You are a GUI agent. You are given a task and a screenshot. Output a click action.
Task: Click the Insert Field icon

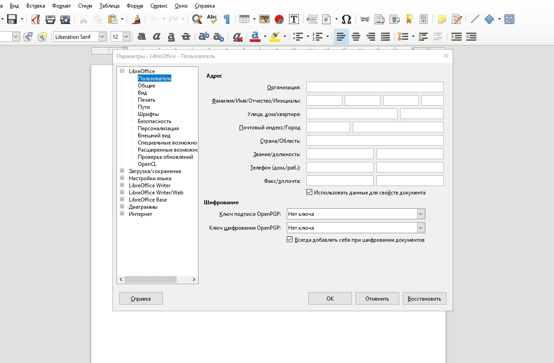pos(327,19)
